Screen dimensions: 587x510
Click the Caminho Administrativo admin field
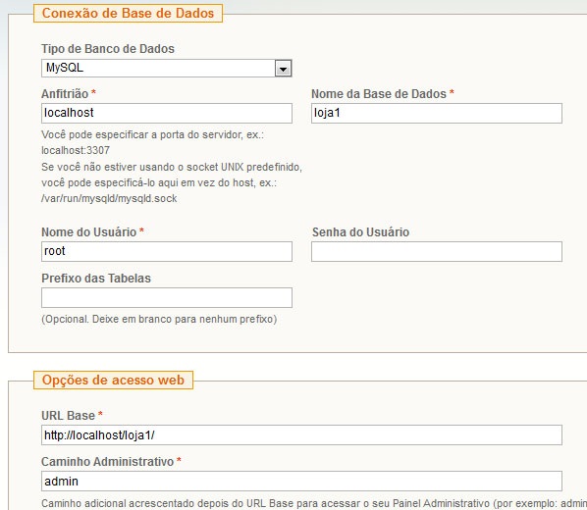301,482
